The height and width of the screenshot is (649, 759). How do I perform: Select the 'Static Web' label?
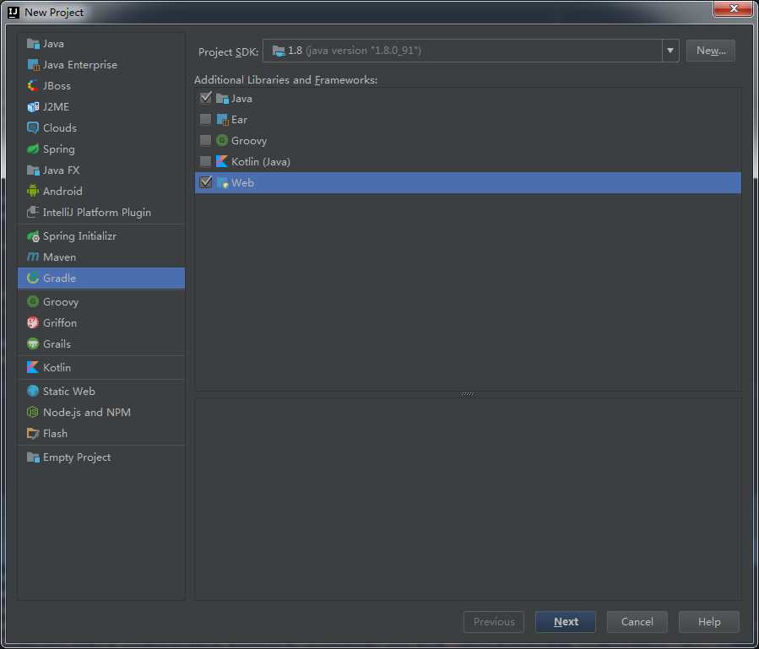[68, 391]
